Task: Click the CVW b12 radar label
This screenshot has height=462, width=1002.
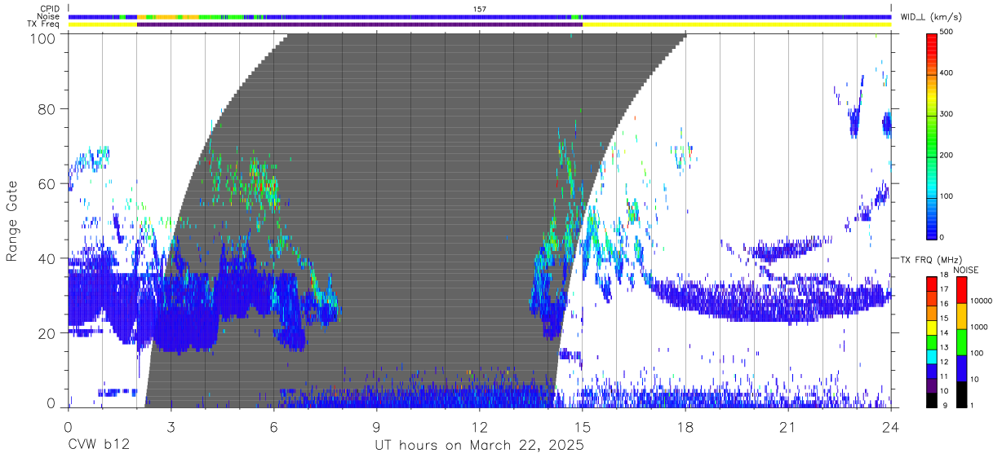Action: tap(98, 446)
